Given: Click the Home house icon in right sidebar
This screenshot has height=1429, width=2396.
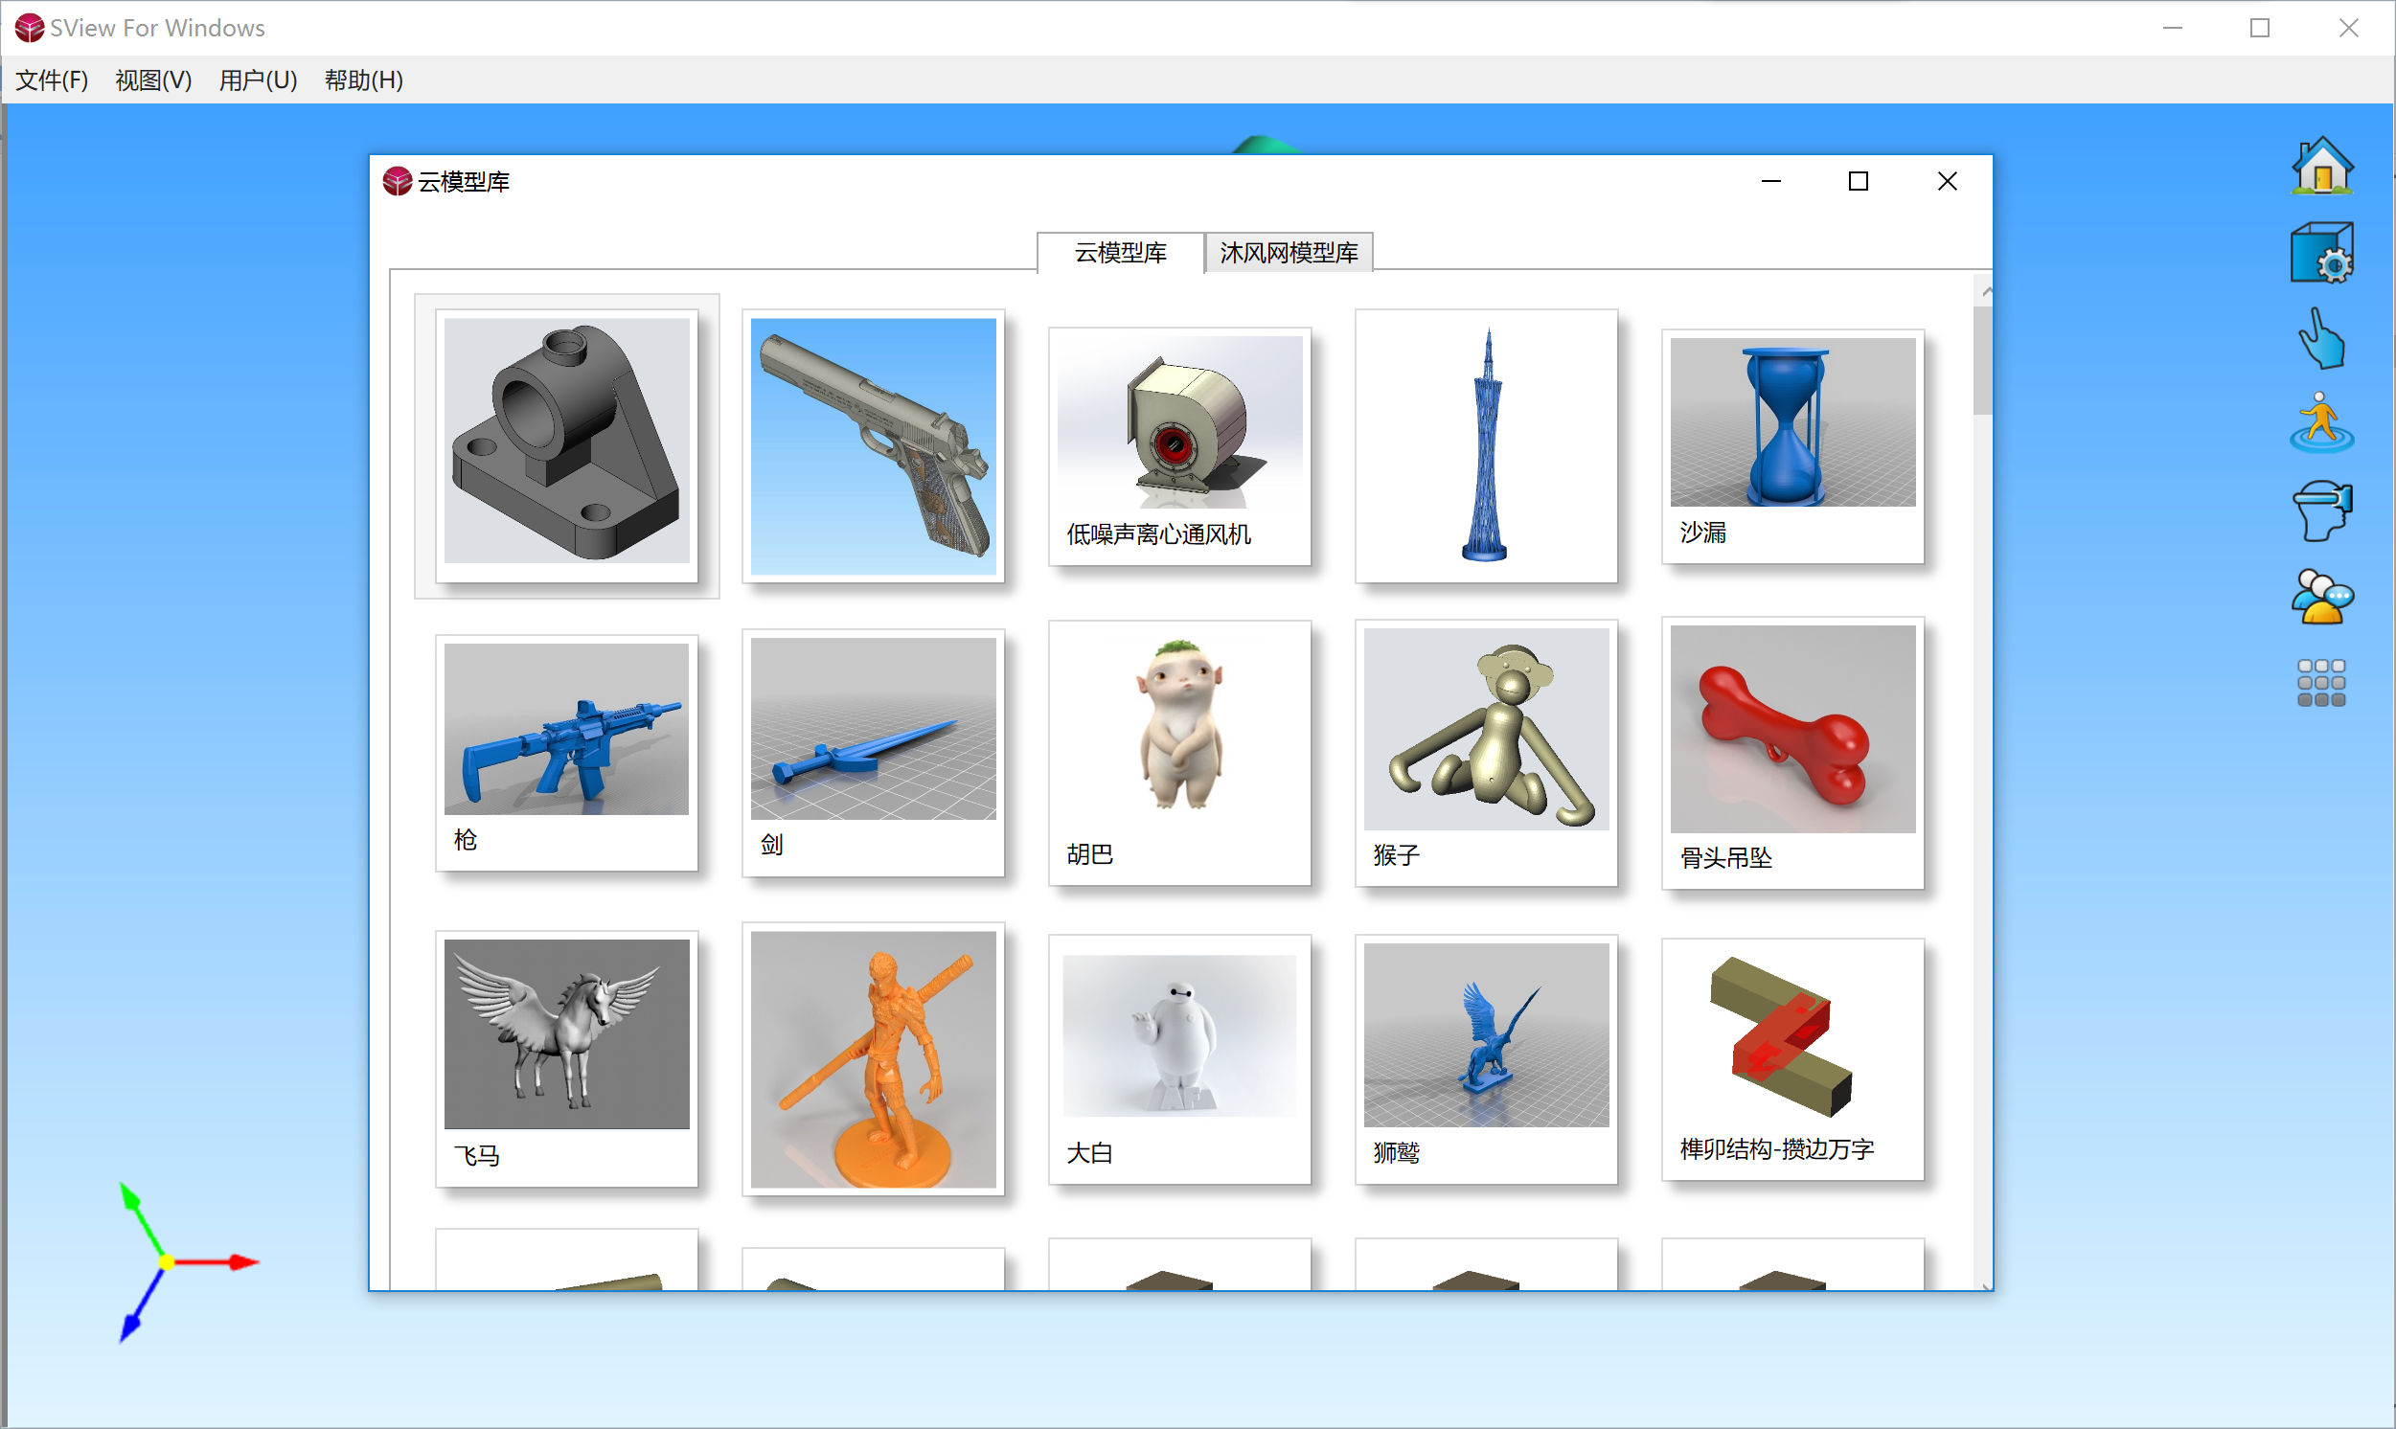Looking at the screenshot, I should coord(2322,166).
